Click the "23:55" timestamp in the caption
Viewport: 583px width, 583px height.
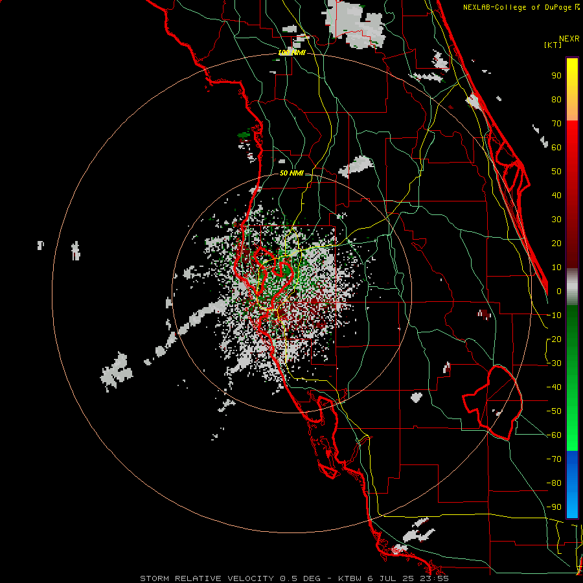point(433,578)
